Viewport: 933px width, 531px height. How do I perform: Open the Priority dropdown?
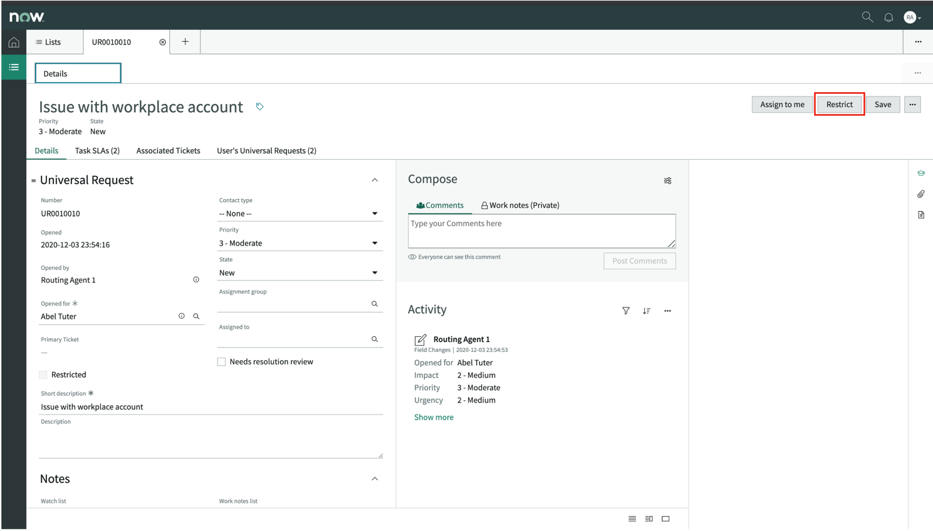[x=300, y=243]
